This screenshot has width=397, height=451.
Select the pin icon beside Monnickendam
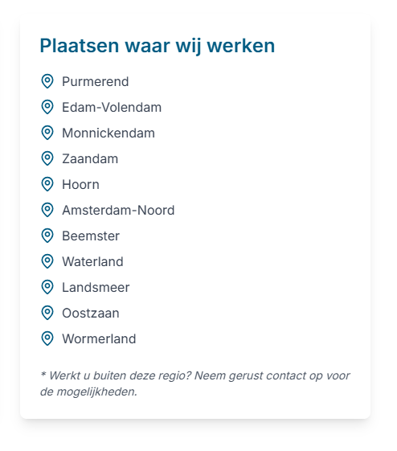(x=47, y=133)
